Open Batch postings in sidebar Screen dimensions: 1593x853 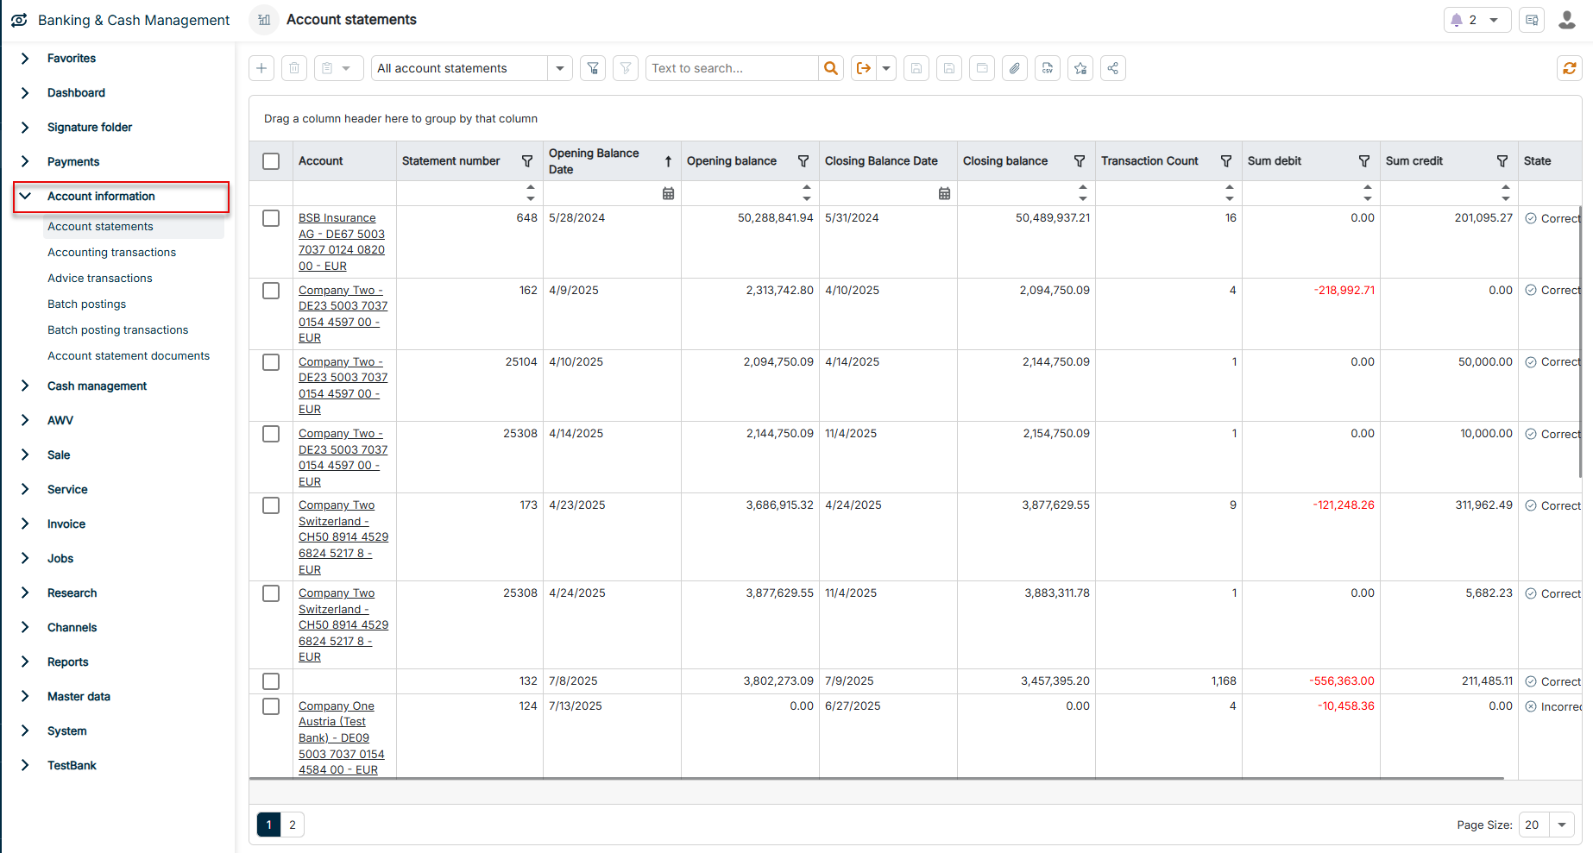pyautogui.click(x=86, y=304)
